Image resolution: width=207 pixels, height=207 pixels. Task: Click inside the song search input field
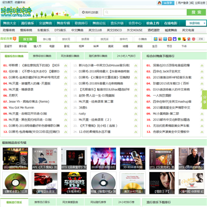coord(145,12)
